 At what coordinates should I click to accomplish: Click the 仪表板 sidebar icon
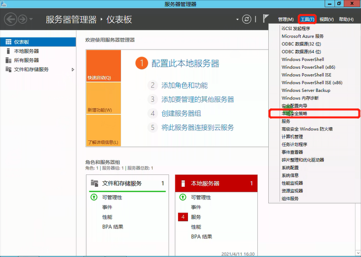8,42
